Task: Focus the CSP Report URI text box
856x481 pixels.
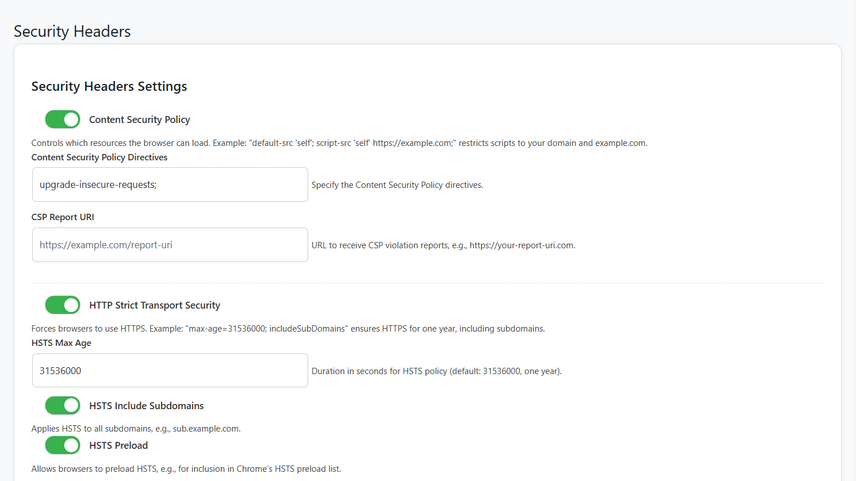Action: [x=170, y=245]
